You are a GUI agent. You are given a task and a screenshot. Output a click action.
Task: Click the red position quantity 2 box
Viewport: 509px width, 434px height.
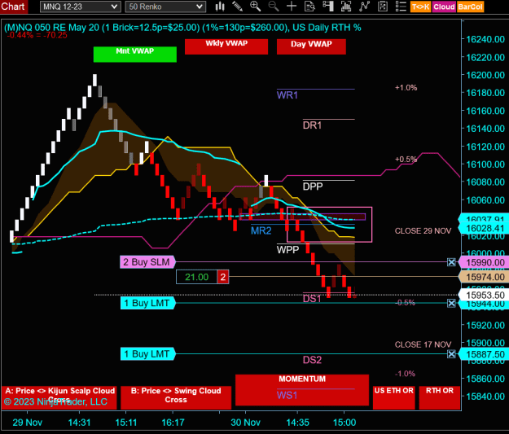pos(223,277)
